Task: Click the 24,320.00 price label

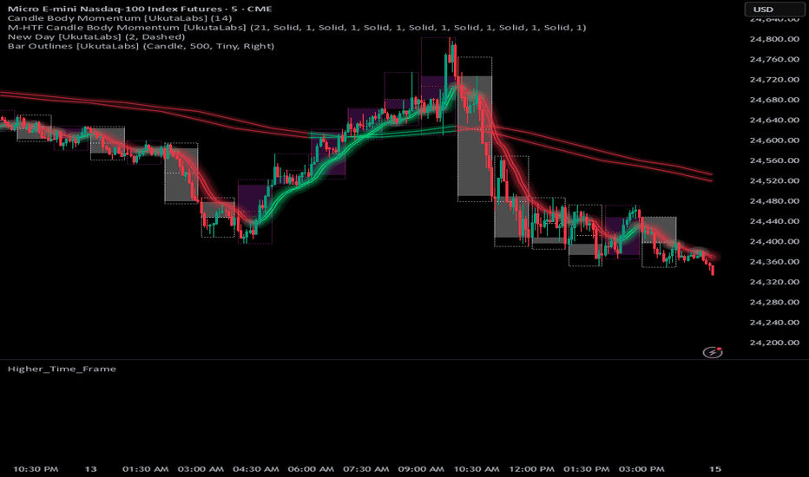Action: 774,282
